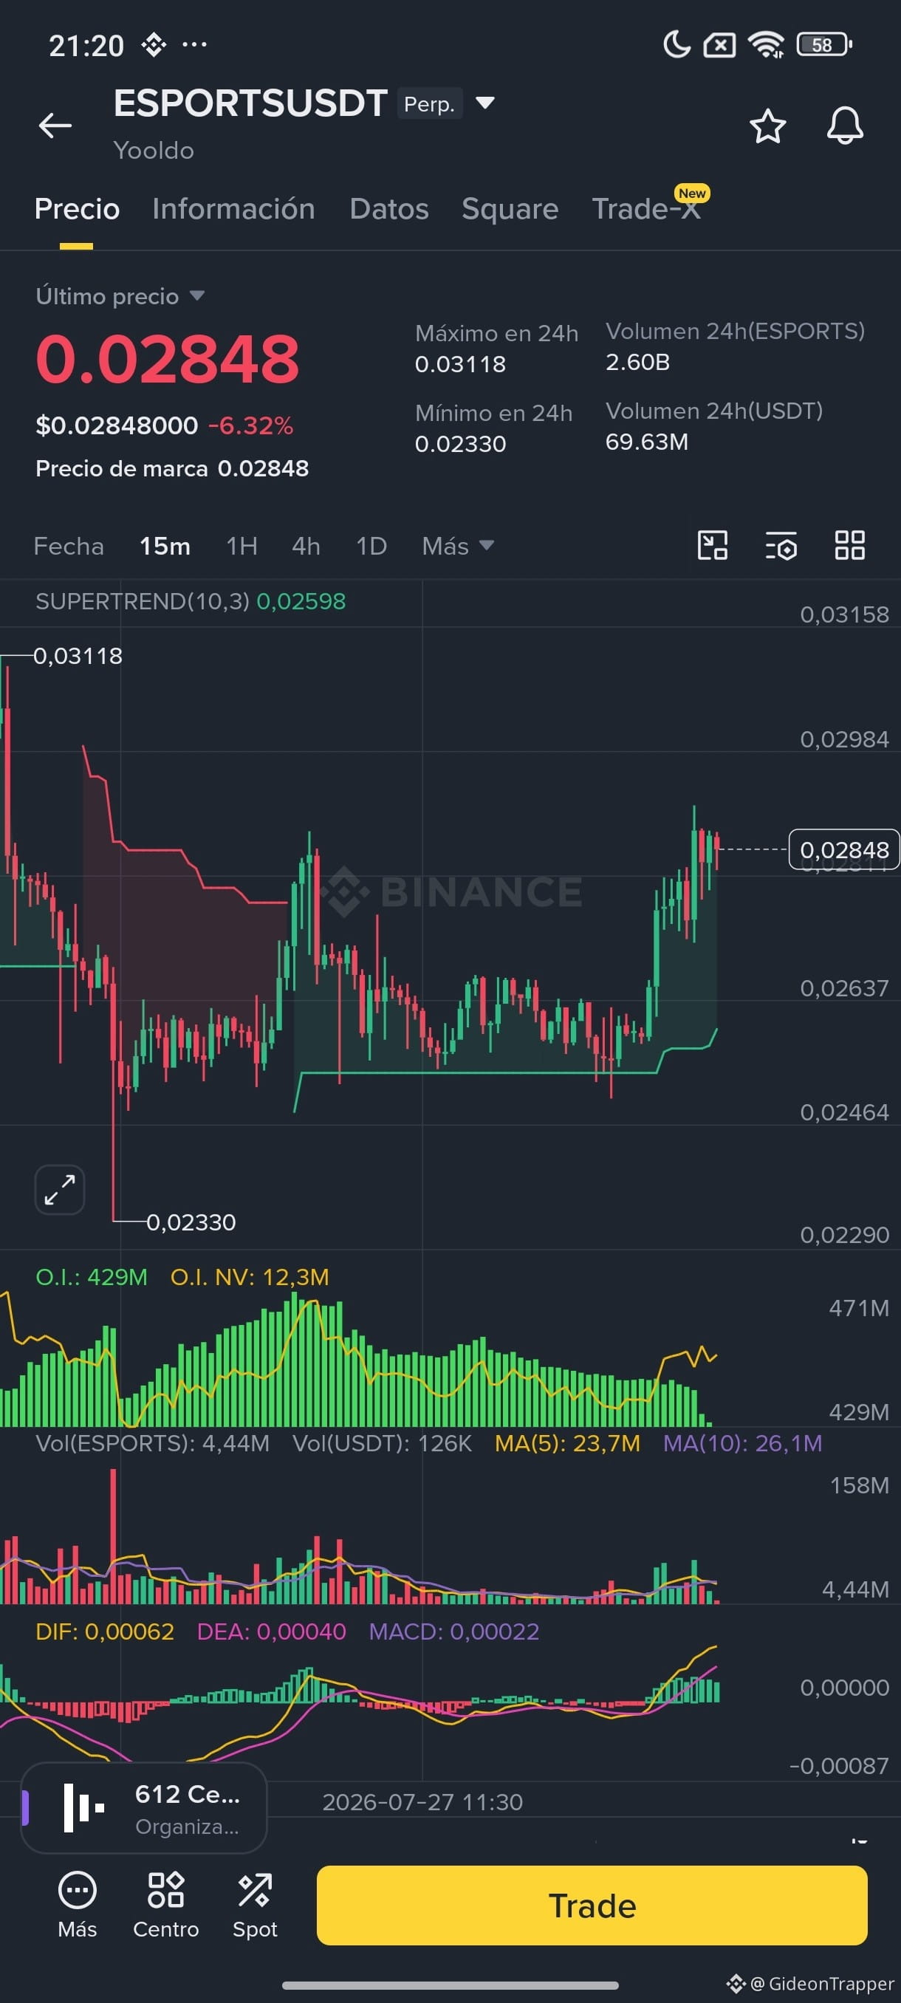Viewport: 901px width, 2003px height.
Task: Switch to the Square tab
Action: [510, 209]
